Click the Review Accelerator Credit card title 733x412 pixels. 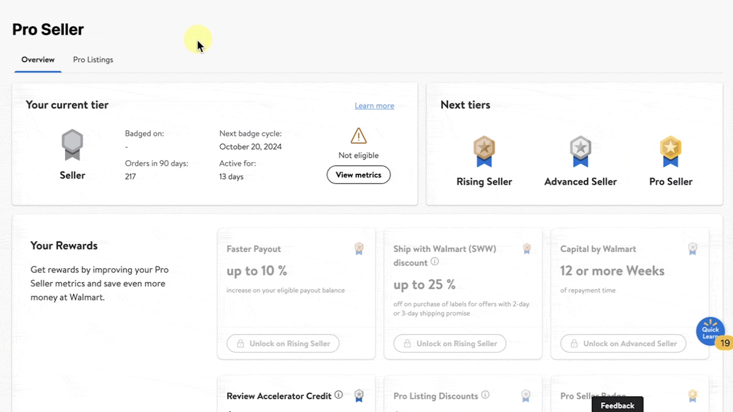279,396
